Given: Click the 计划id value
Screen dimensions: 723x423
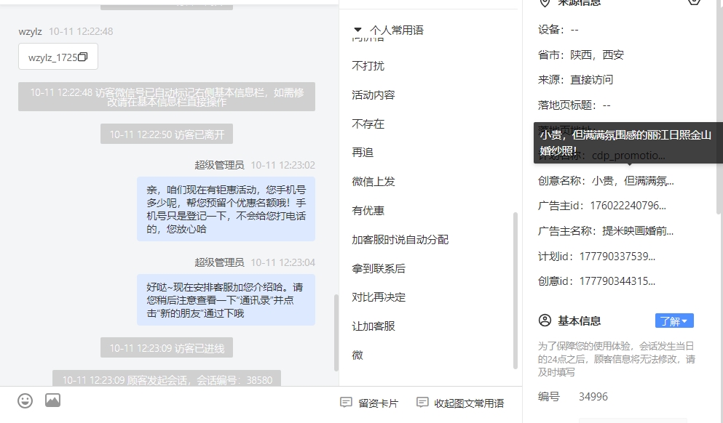Looking at the screenshot, I should pos(617,257).
